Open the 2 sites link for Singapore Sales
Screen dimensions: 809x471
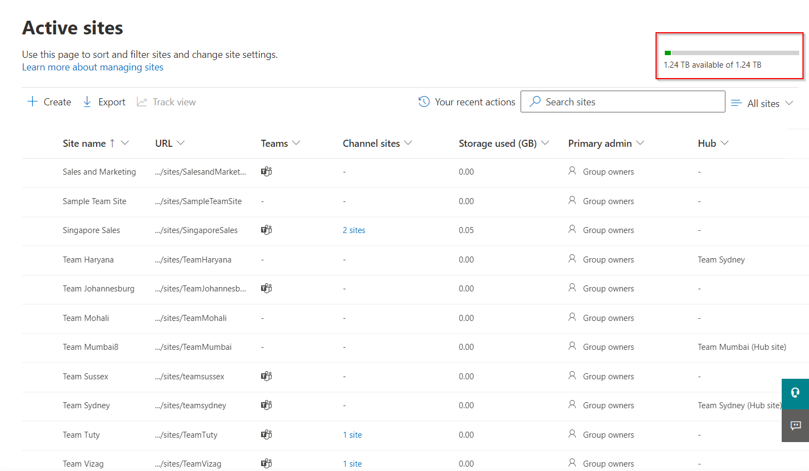[354, 230]
